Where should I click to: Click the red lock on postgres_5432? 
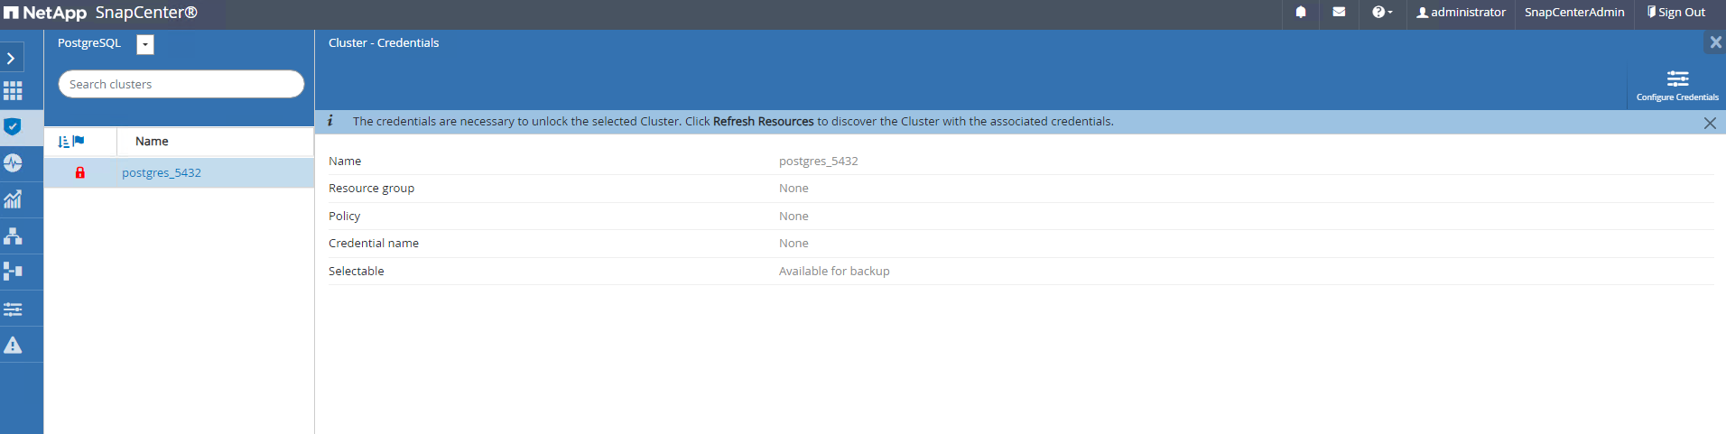[80, 172]
